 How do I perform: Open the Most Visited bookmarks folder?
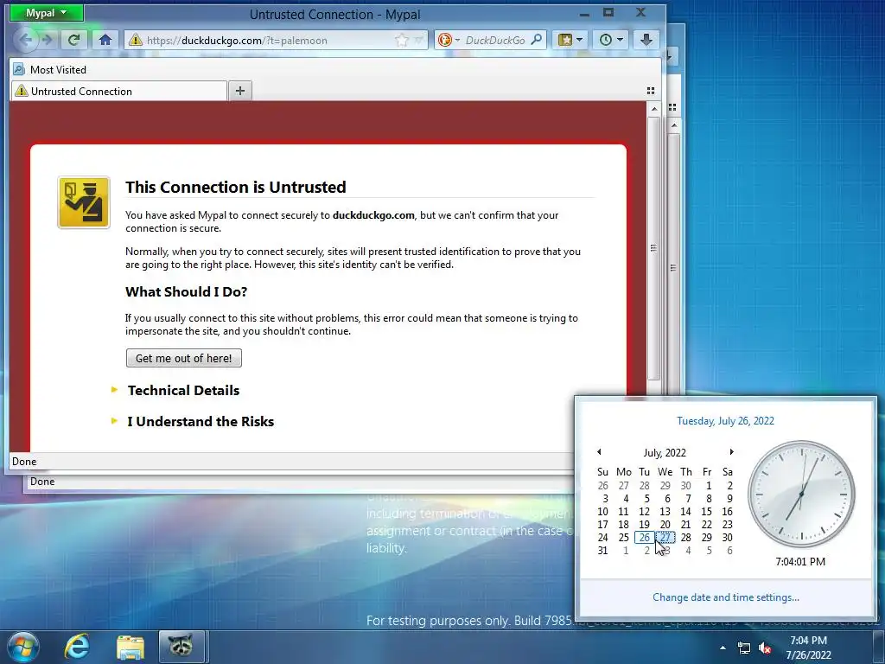pos(49,69)
